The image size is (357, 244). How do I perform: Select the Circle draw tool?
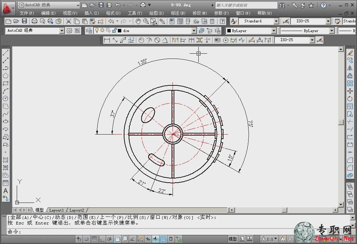(x=6, y=99)
